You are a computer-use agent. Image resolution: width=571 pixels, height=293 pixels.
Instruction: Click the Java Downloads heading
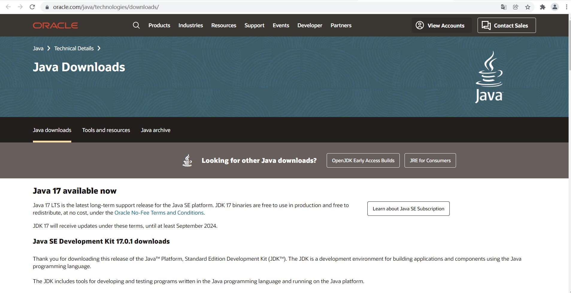pos(79,67)
